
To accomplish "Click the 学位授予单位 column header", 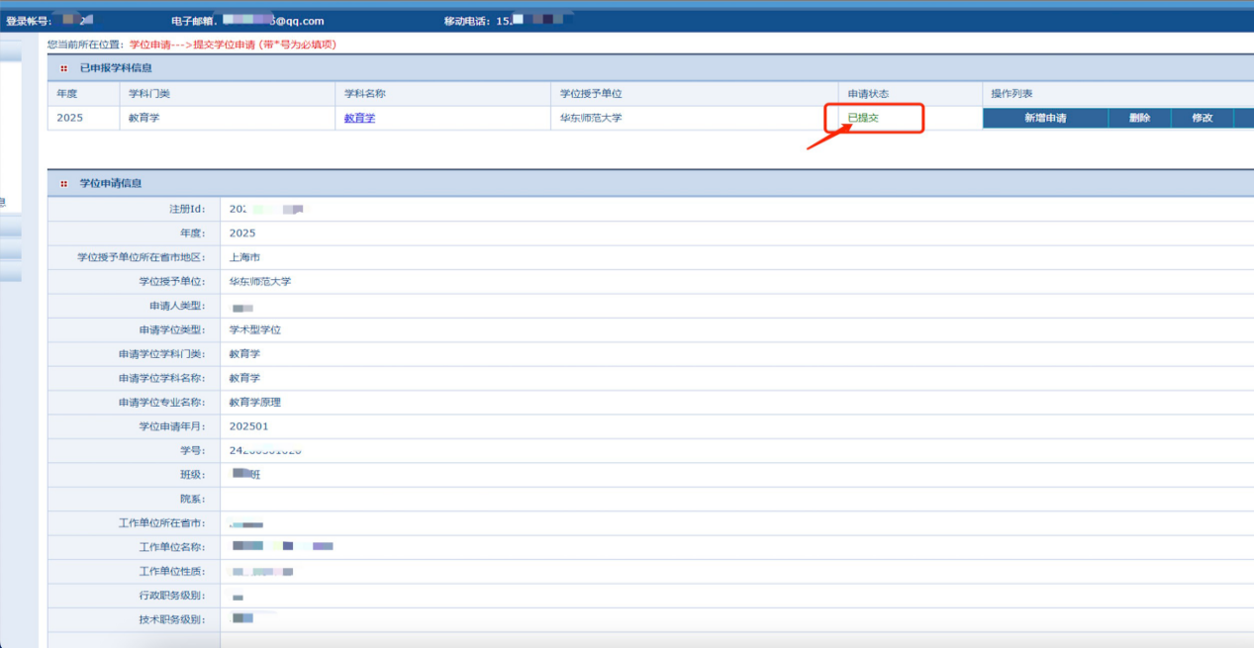I will [591, 93].
